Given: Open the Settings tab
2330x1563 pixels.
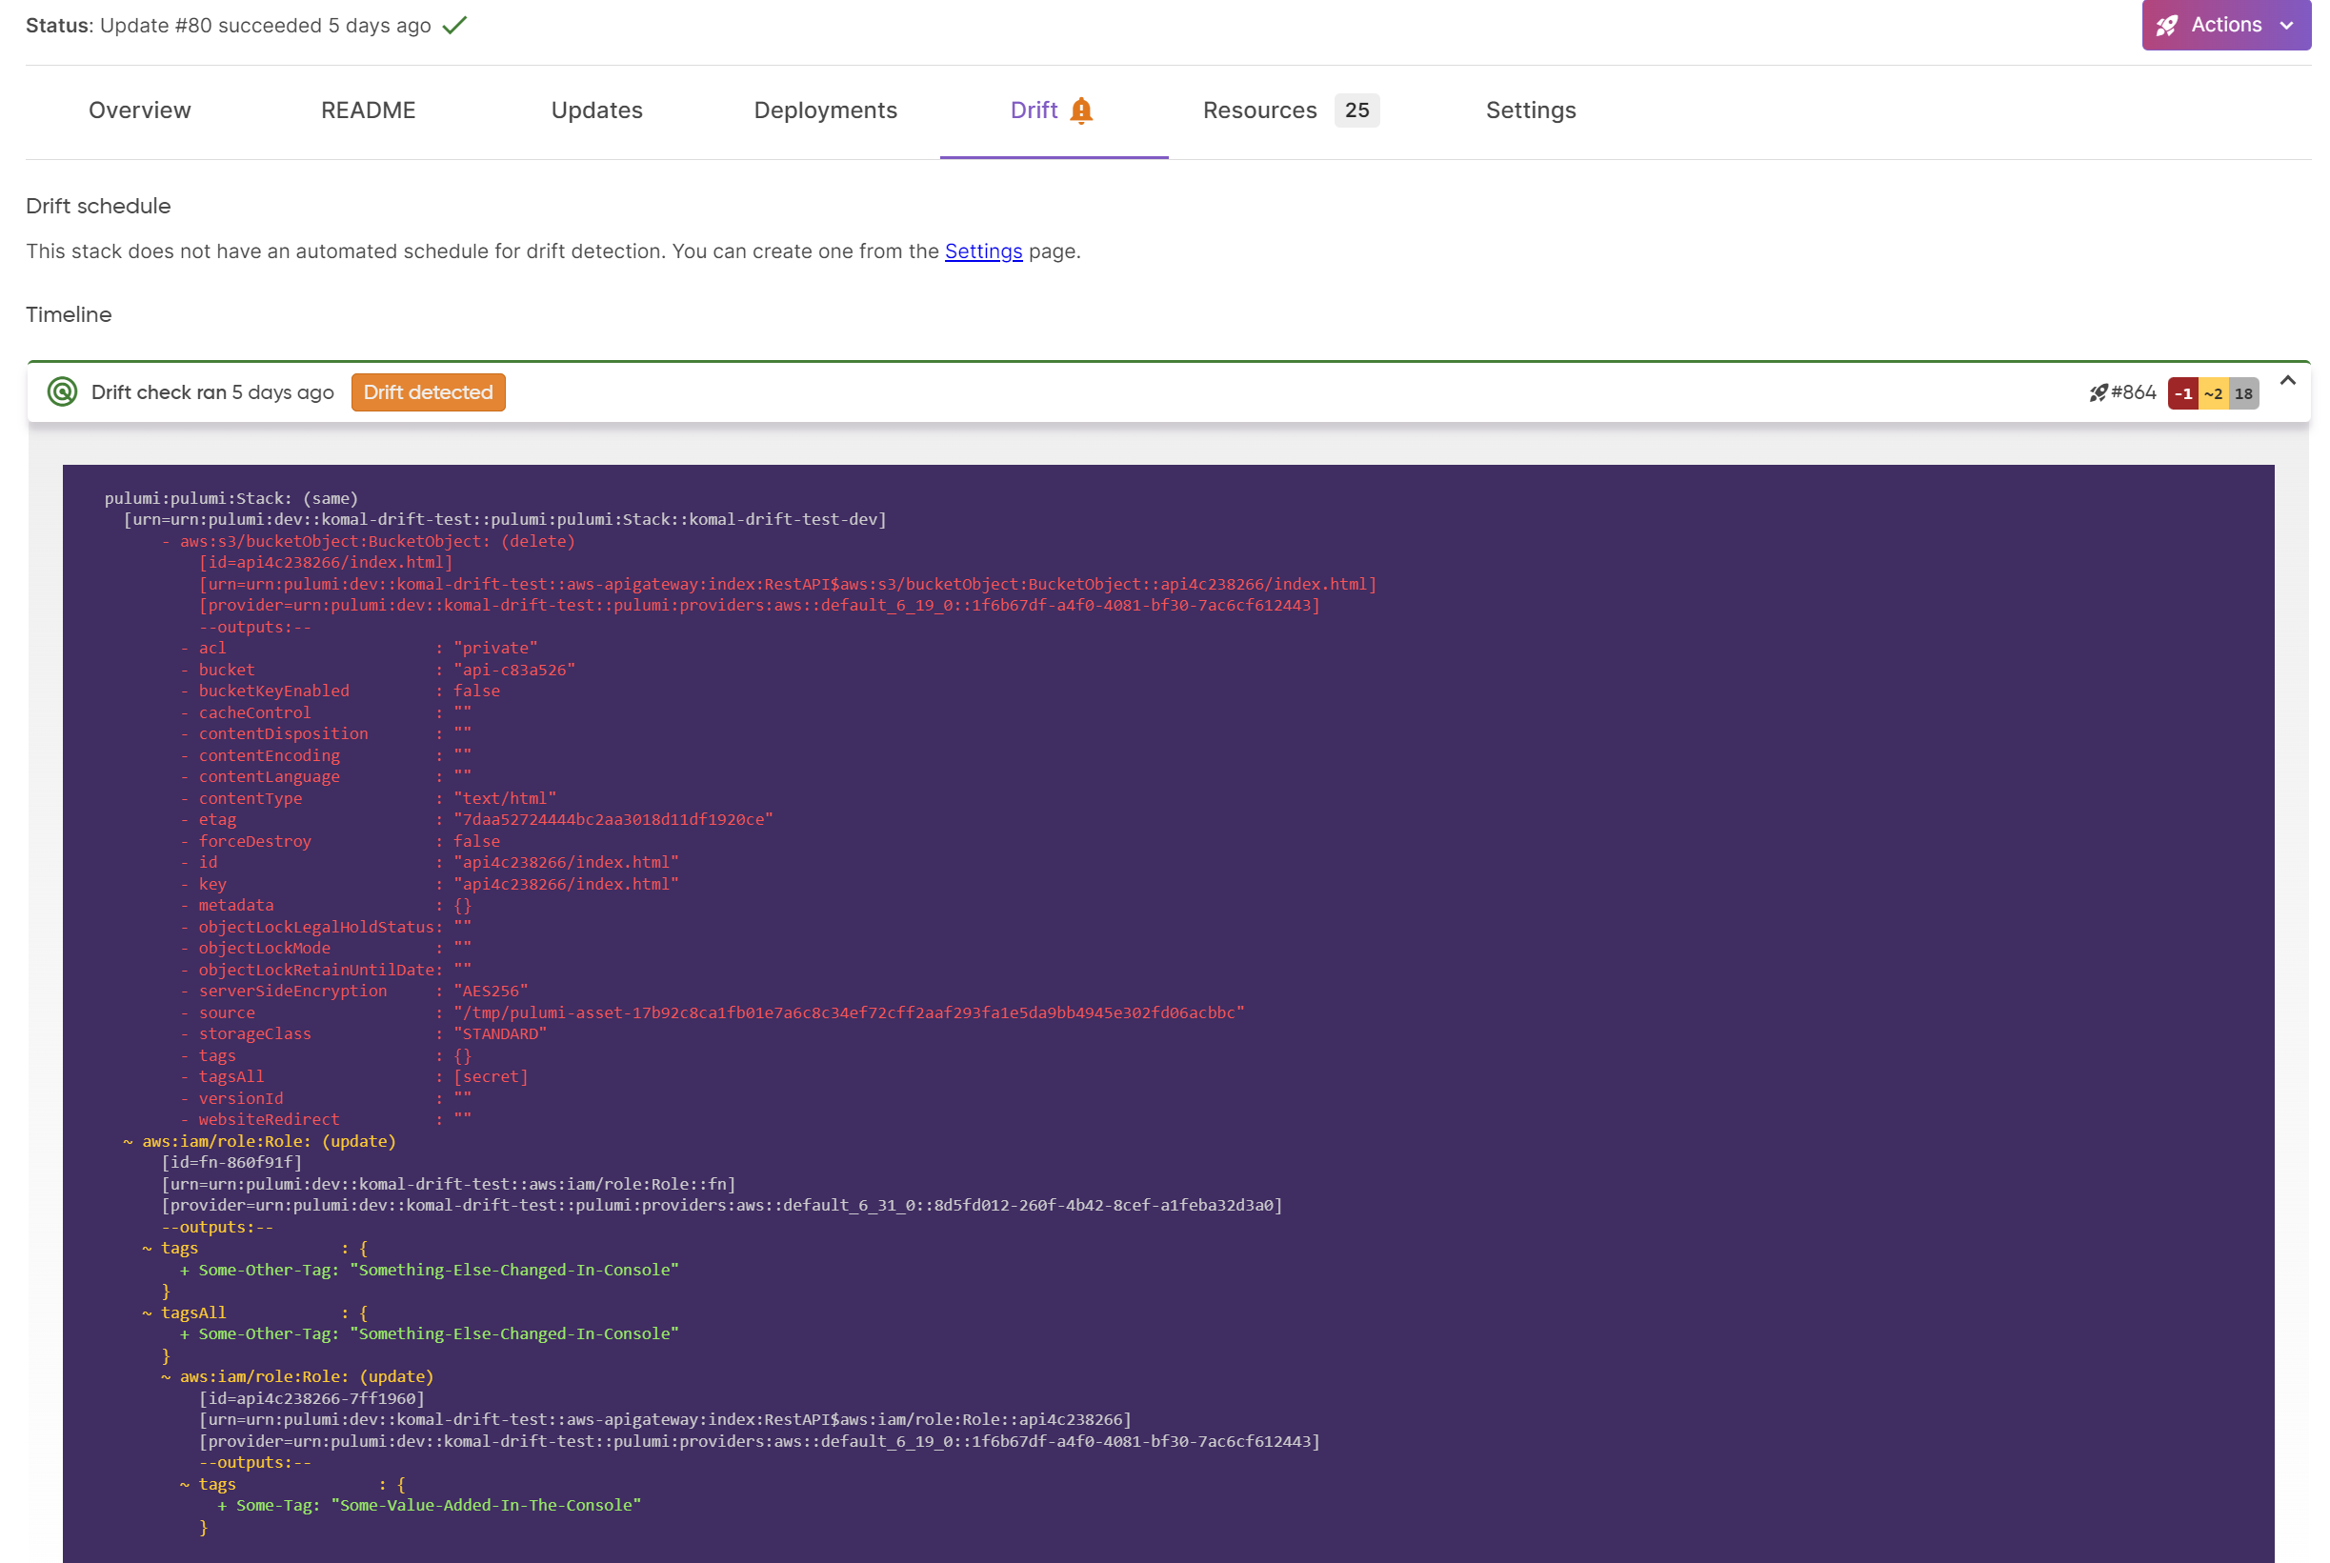Looking at the screenshot, I should click(x=1530, y=110).
